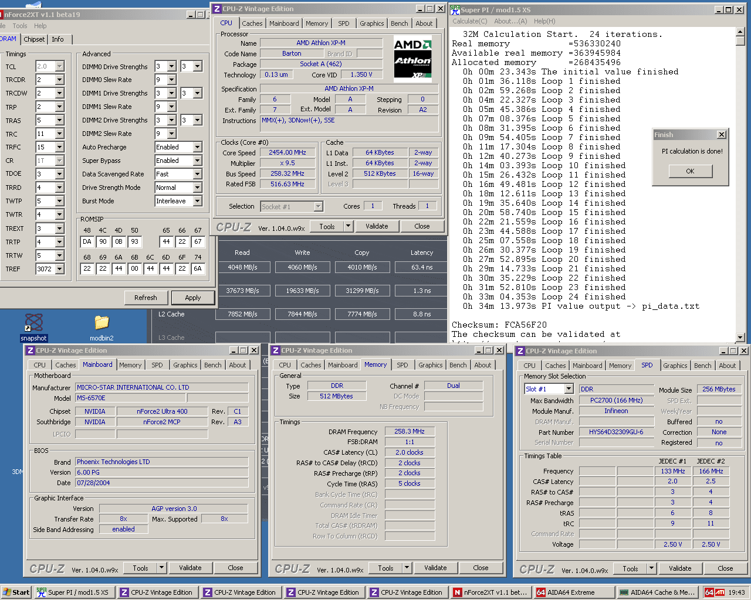The width and height of the screenshot is (751, 600).
Task: Click the Apply button in nForce2XT
Action: [193, 298]
